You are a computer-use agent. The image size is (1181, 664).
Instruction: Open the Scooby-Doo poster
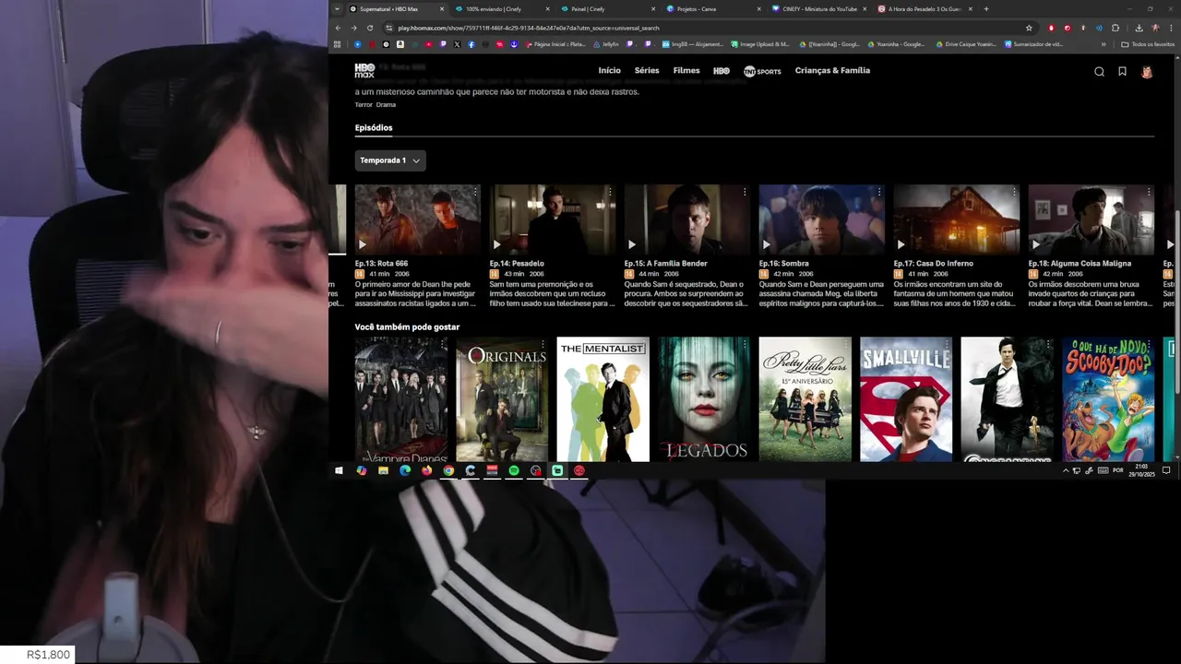[1108, 399]
